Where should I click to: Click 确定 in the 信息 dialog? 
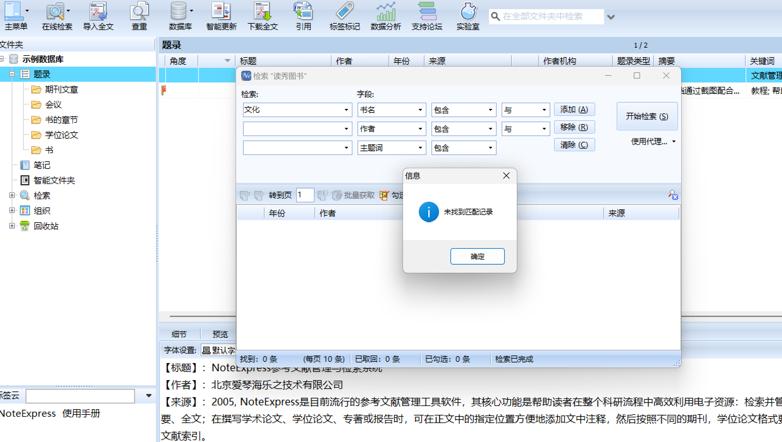(477, 256)
